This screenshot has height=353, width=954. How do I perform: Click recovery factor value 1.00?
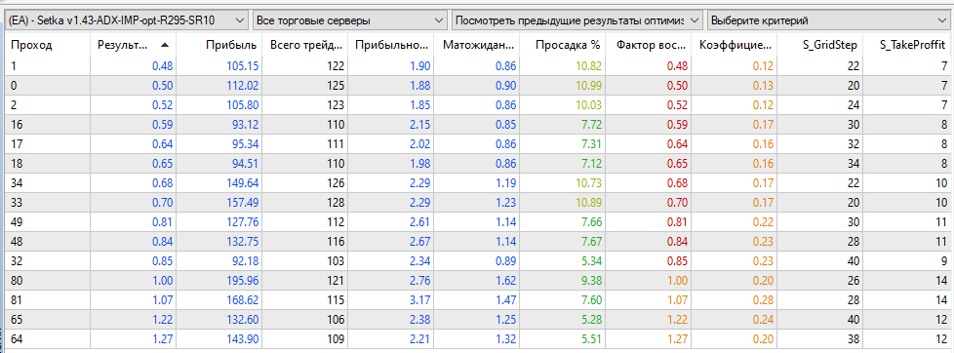coord(678,282)
